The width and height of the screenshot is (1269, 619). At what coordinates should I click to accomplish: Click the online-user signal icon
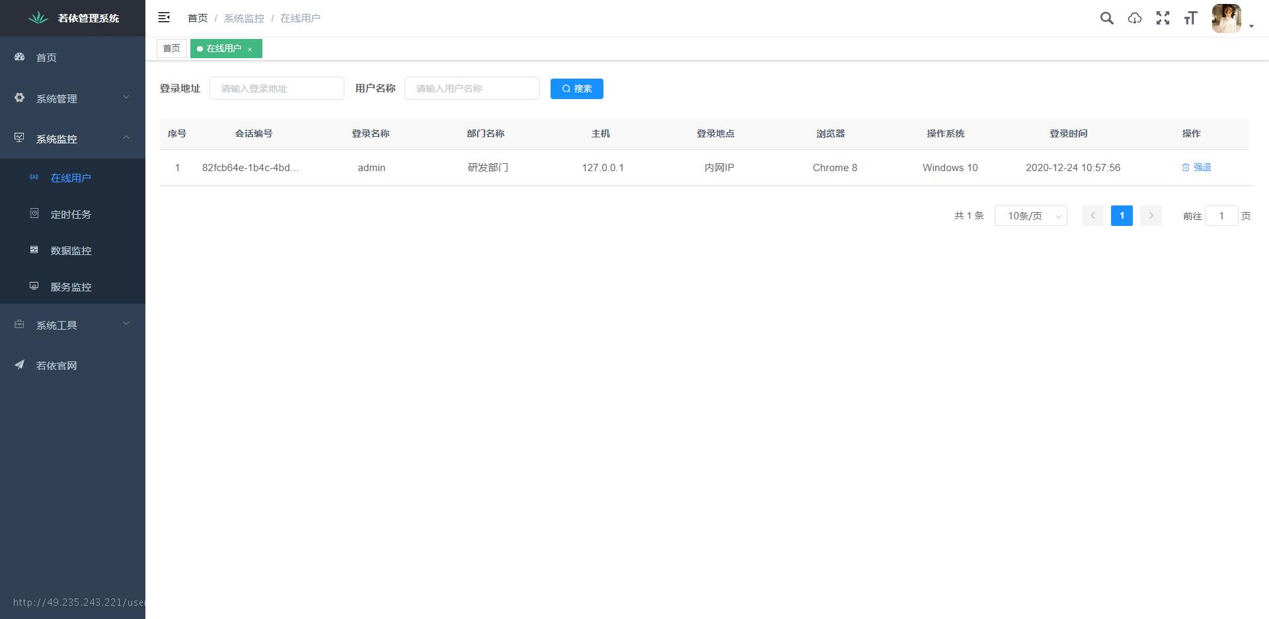click(x=34, y=177)
